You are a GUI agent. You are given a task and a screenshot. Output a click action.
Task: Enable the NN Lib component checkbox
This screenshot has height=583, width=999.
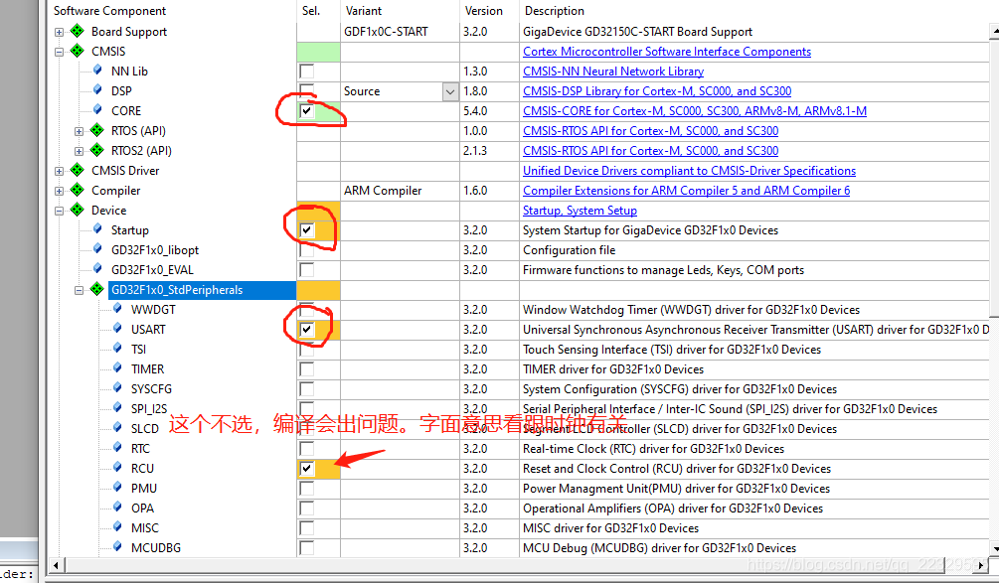click(x=307, y=72)
